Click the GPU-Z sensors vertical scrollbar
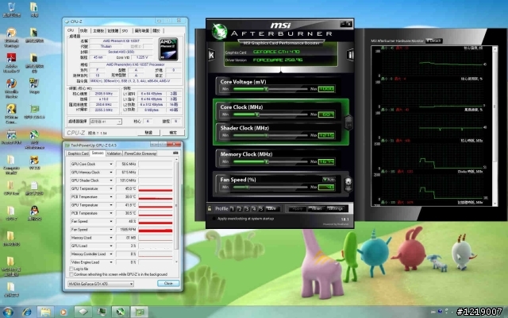Screen dimensions: 508x318 coord(176,210)
